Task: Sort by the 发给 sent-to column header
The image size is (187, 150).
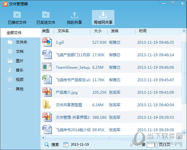Action: coord(115,31)
